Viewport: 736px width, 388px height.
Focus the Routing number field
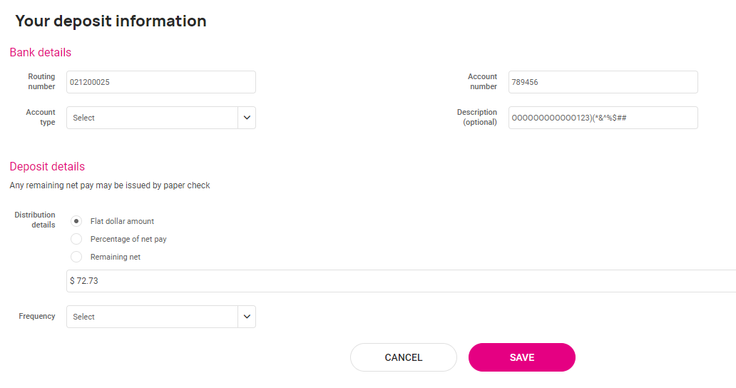[161, 82]
